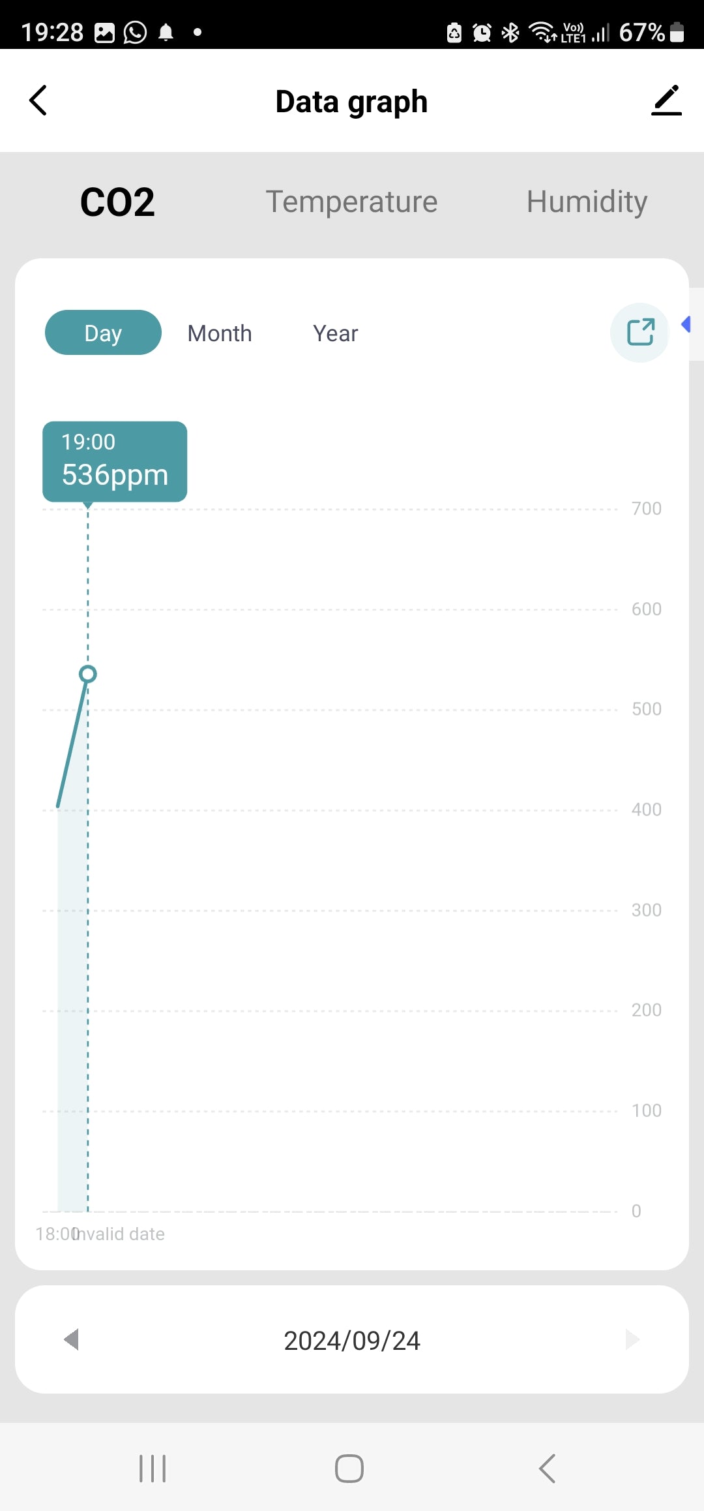Select the CO2 tab
The image size is (704, 1511).
(x=117, y=202)
